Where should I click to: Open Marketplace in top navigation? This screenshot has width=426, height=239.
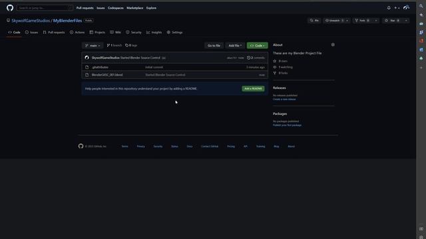(x=134, y=8)
